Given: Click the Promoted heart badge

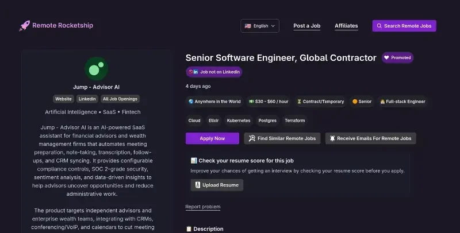Looking at the screenshot, I should (x=397, y=57).
